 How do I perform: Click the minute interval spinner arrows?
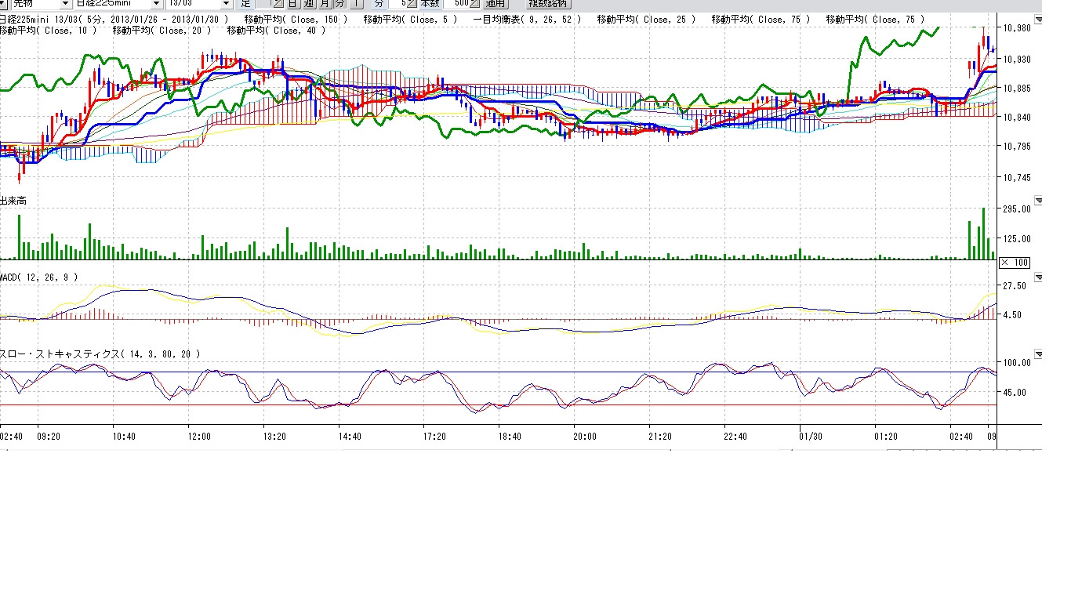click(411, 3)
